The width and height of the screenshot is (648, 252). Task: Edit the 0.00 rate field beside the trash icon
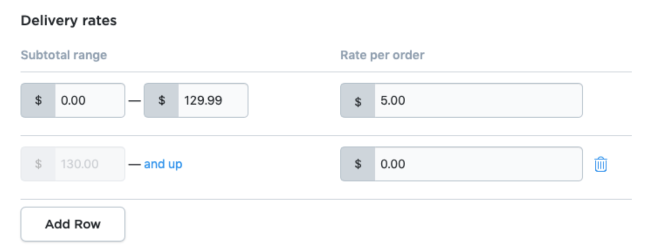[478, 164]
